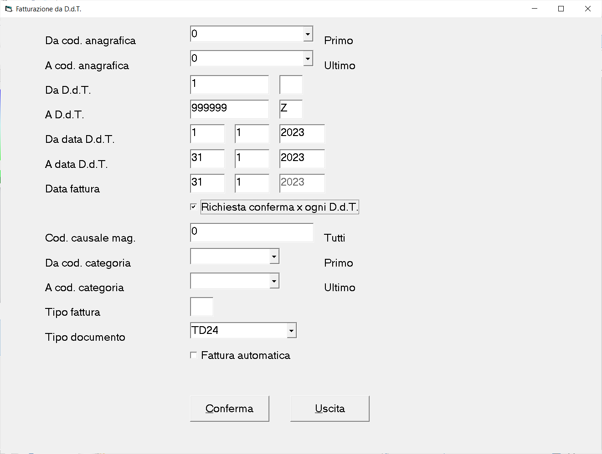Image resolution: width=602 pixels, height=454 pixels.
Task: Select the Da data D.d.T. year field
Action: point(302,134)
